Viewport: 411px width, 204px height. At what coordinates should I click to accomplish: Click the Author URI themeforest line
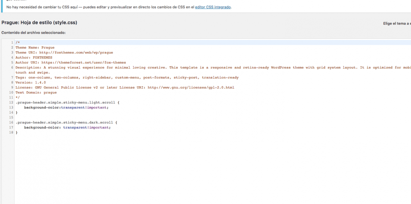point(71,62)
